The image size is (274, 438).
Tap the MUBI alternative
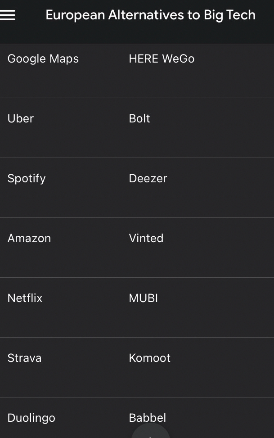coord(144,298)
